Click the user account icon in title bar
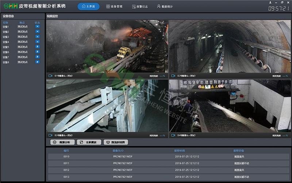 pos(270,2)
